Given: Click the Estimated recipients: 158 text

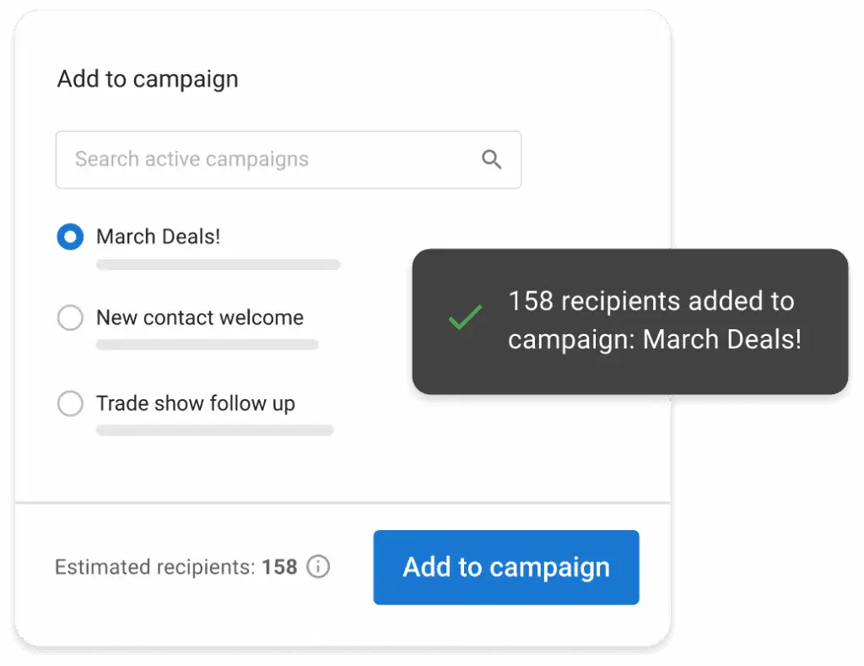Looking at the screenshot, I should point(175,567).
